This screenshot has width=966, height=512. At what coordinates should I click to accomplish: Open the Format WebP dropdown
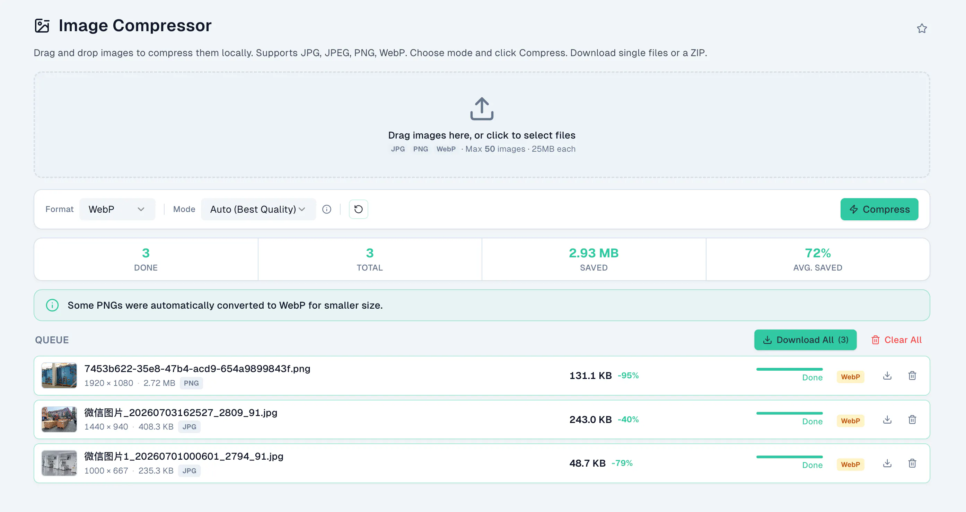point(117,209)
